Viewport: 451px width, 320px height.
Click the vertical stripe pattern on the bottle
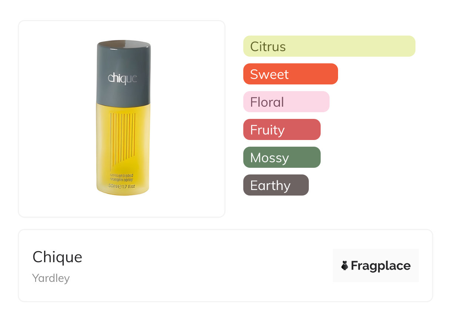[x=123, y=137]
